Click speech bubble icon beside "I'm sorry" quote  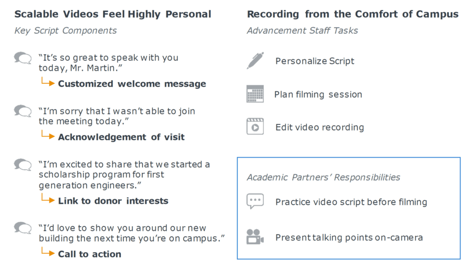tap(23, 111)
